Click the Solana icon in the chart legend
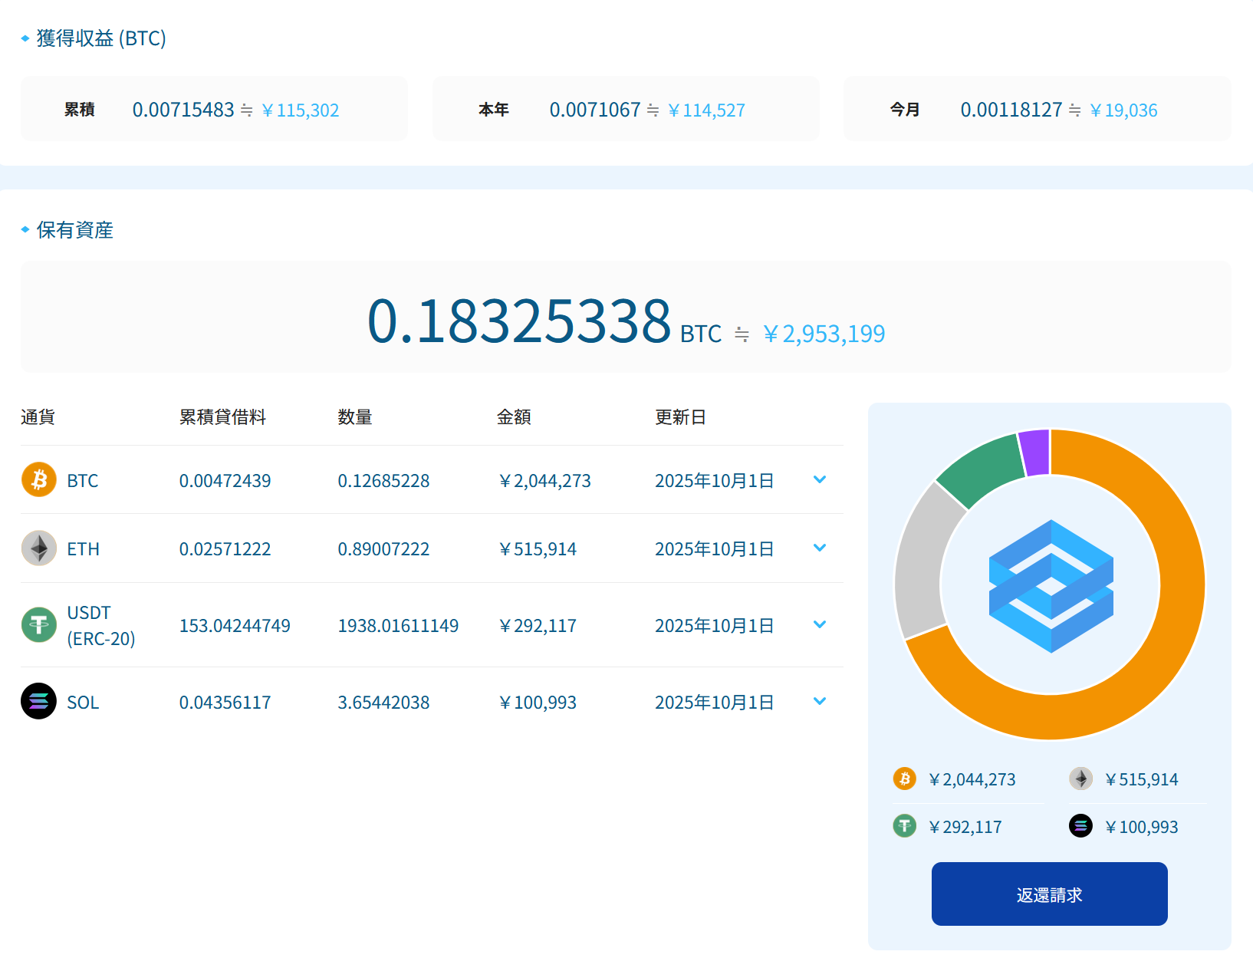This screenshot has height=958, width=1253. 1081,826
